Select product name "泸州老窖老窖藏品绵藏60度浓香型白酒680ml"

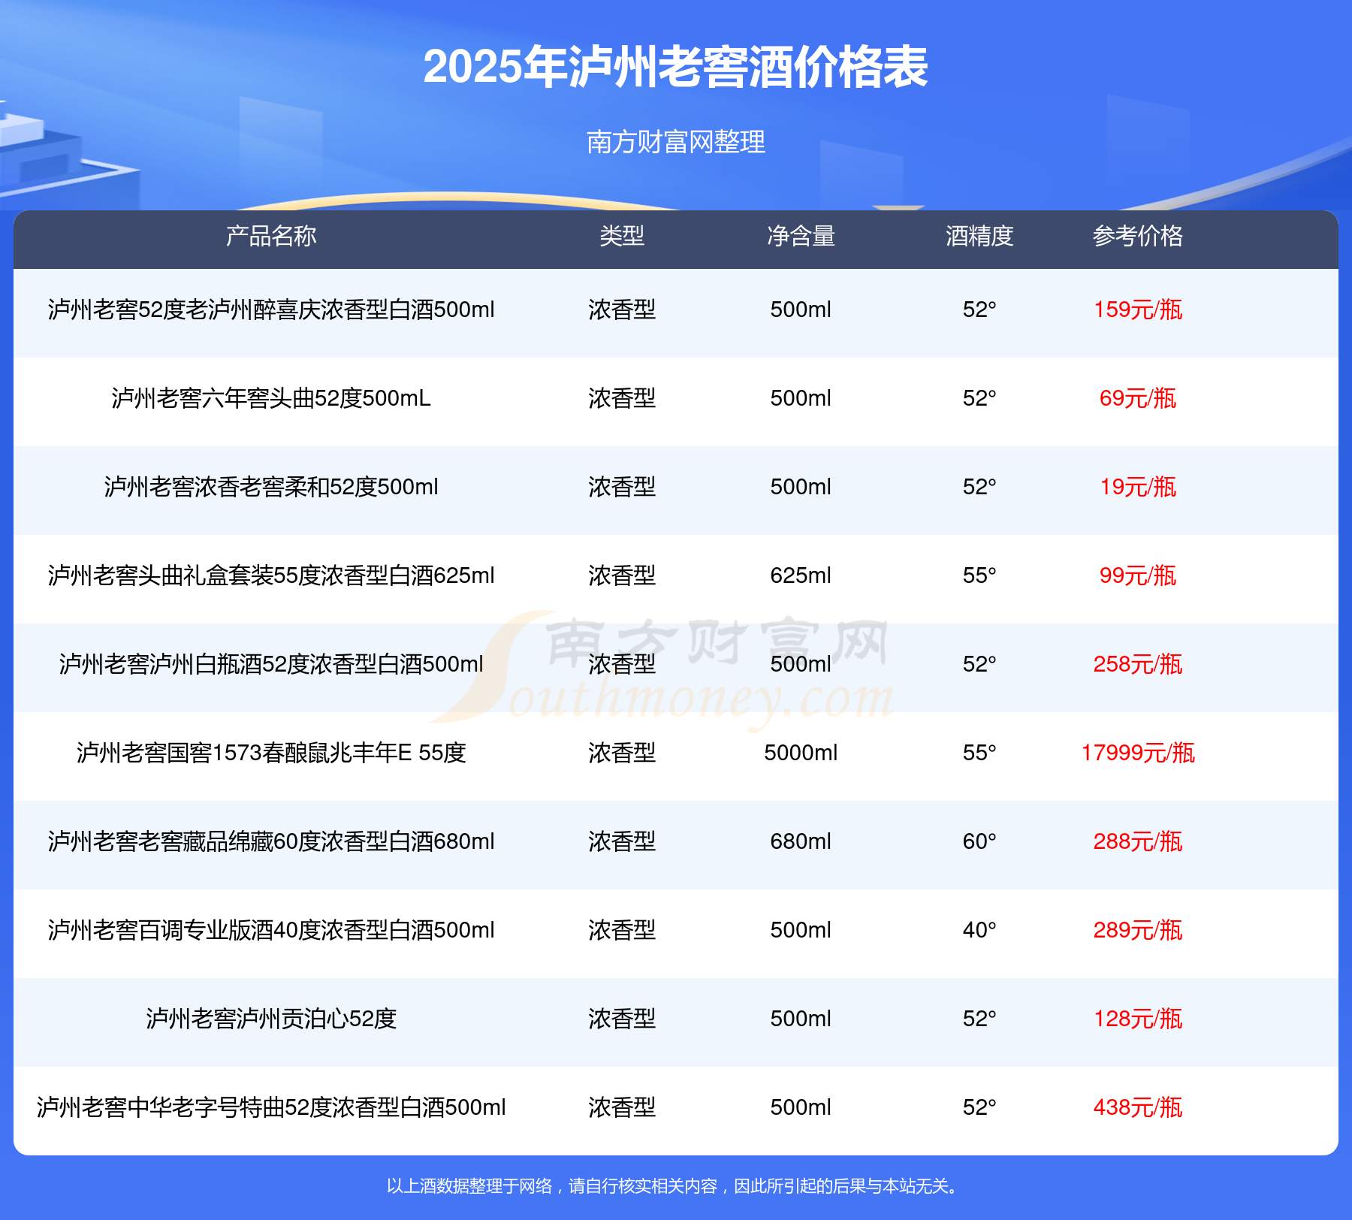tap(271, 841)
